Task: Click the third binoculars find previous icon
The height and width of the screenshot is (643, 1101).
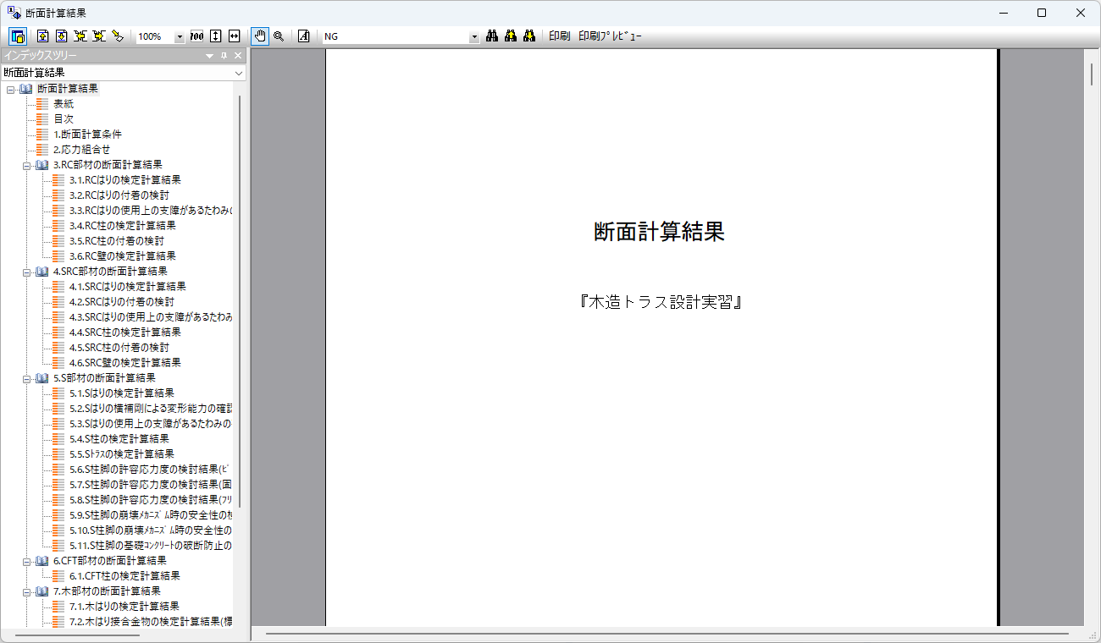Action: coord(529,36)
